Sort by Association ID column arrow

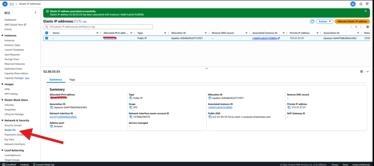(358, 33)
